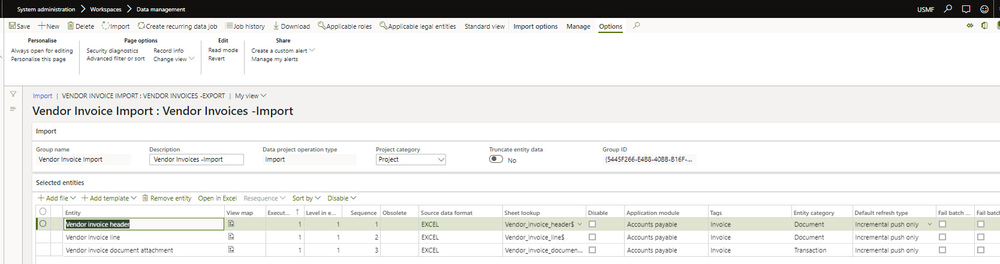Image resolution: width=1000 pixels, height=264 pixels.
Task: Click the Download arrow icon
Action: pos(276,26)
